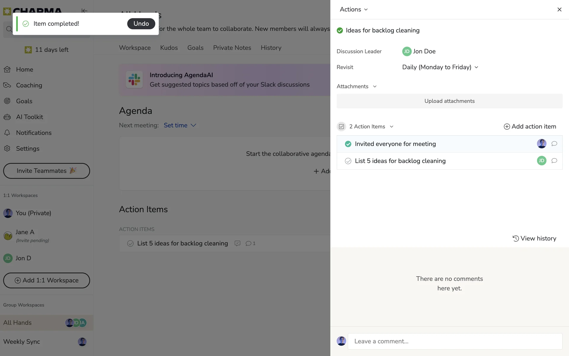Open comment bubble on 'Invited everyone for meeting'

click(554, 144)
